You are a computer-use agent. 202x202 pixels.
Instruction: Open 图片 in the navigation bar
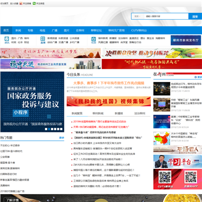tap(67, 30)
